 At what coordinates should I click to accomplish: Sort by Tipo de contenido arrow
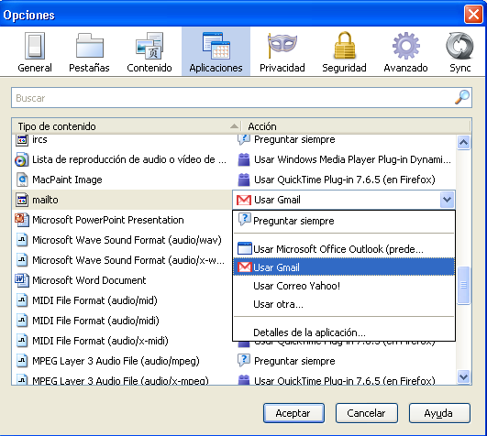point(234,125)
